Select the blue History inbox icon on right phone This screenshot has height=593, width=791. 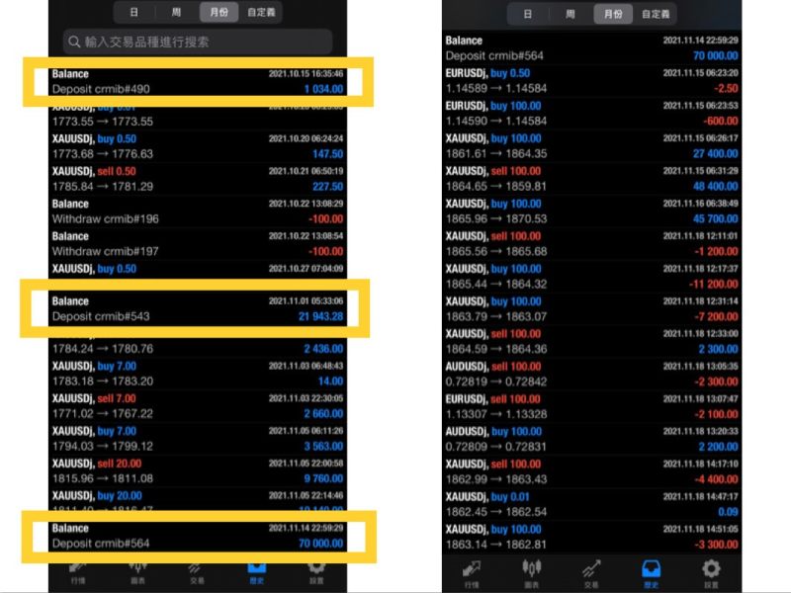click(x=651, y=573)
